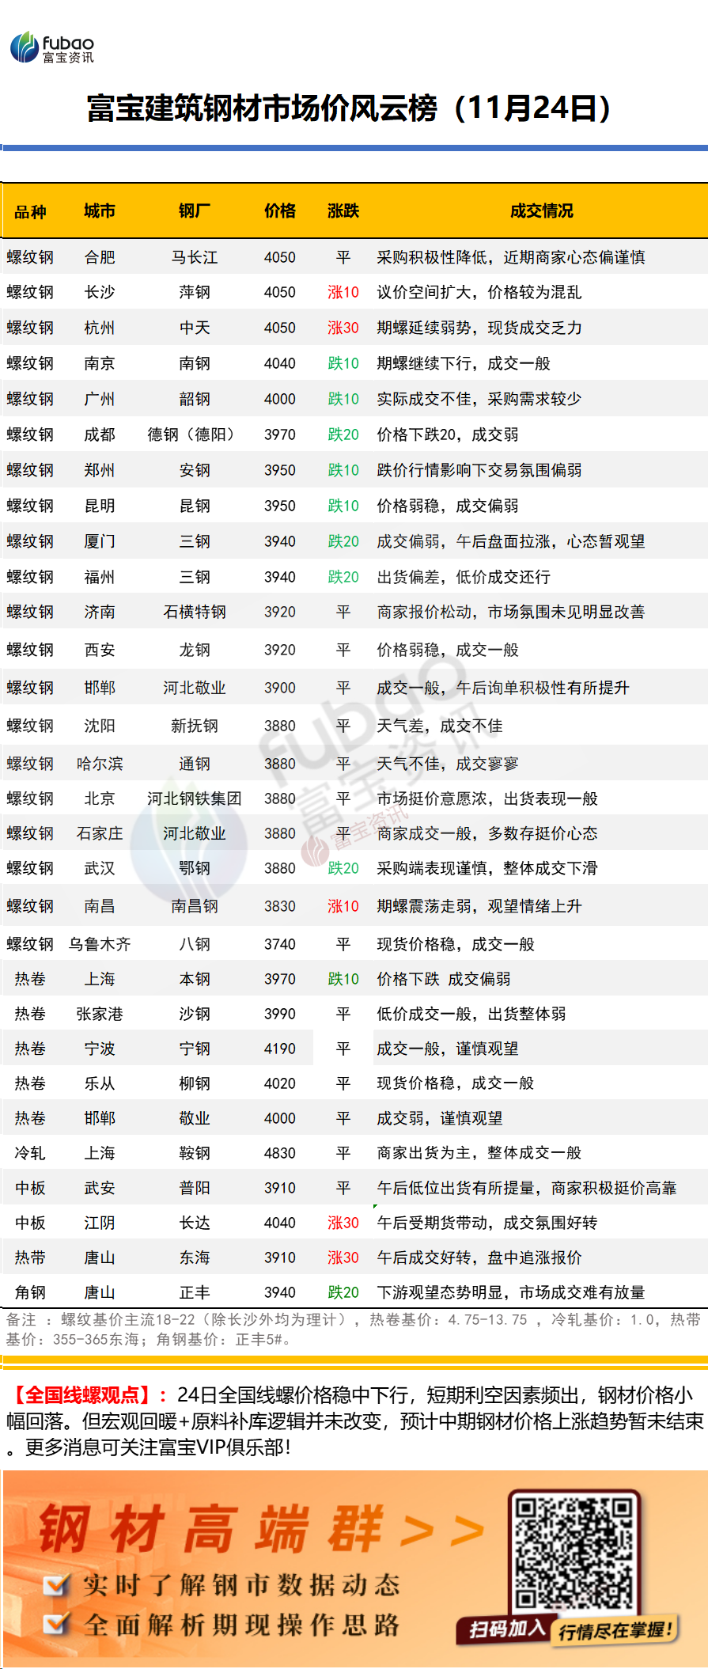Click the 备注 footnote text

pyautogui.click(x=354, y=1329)
